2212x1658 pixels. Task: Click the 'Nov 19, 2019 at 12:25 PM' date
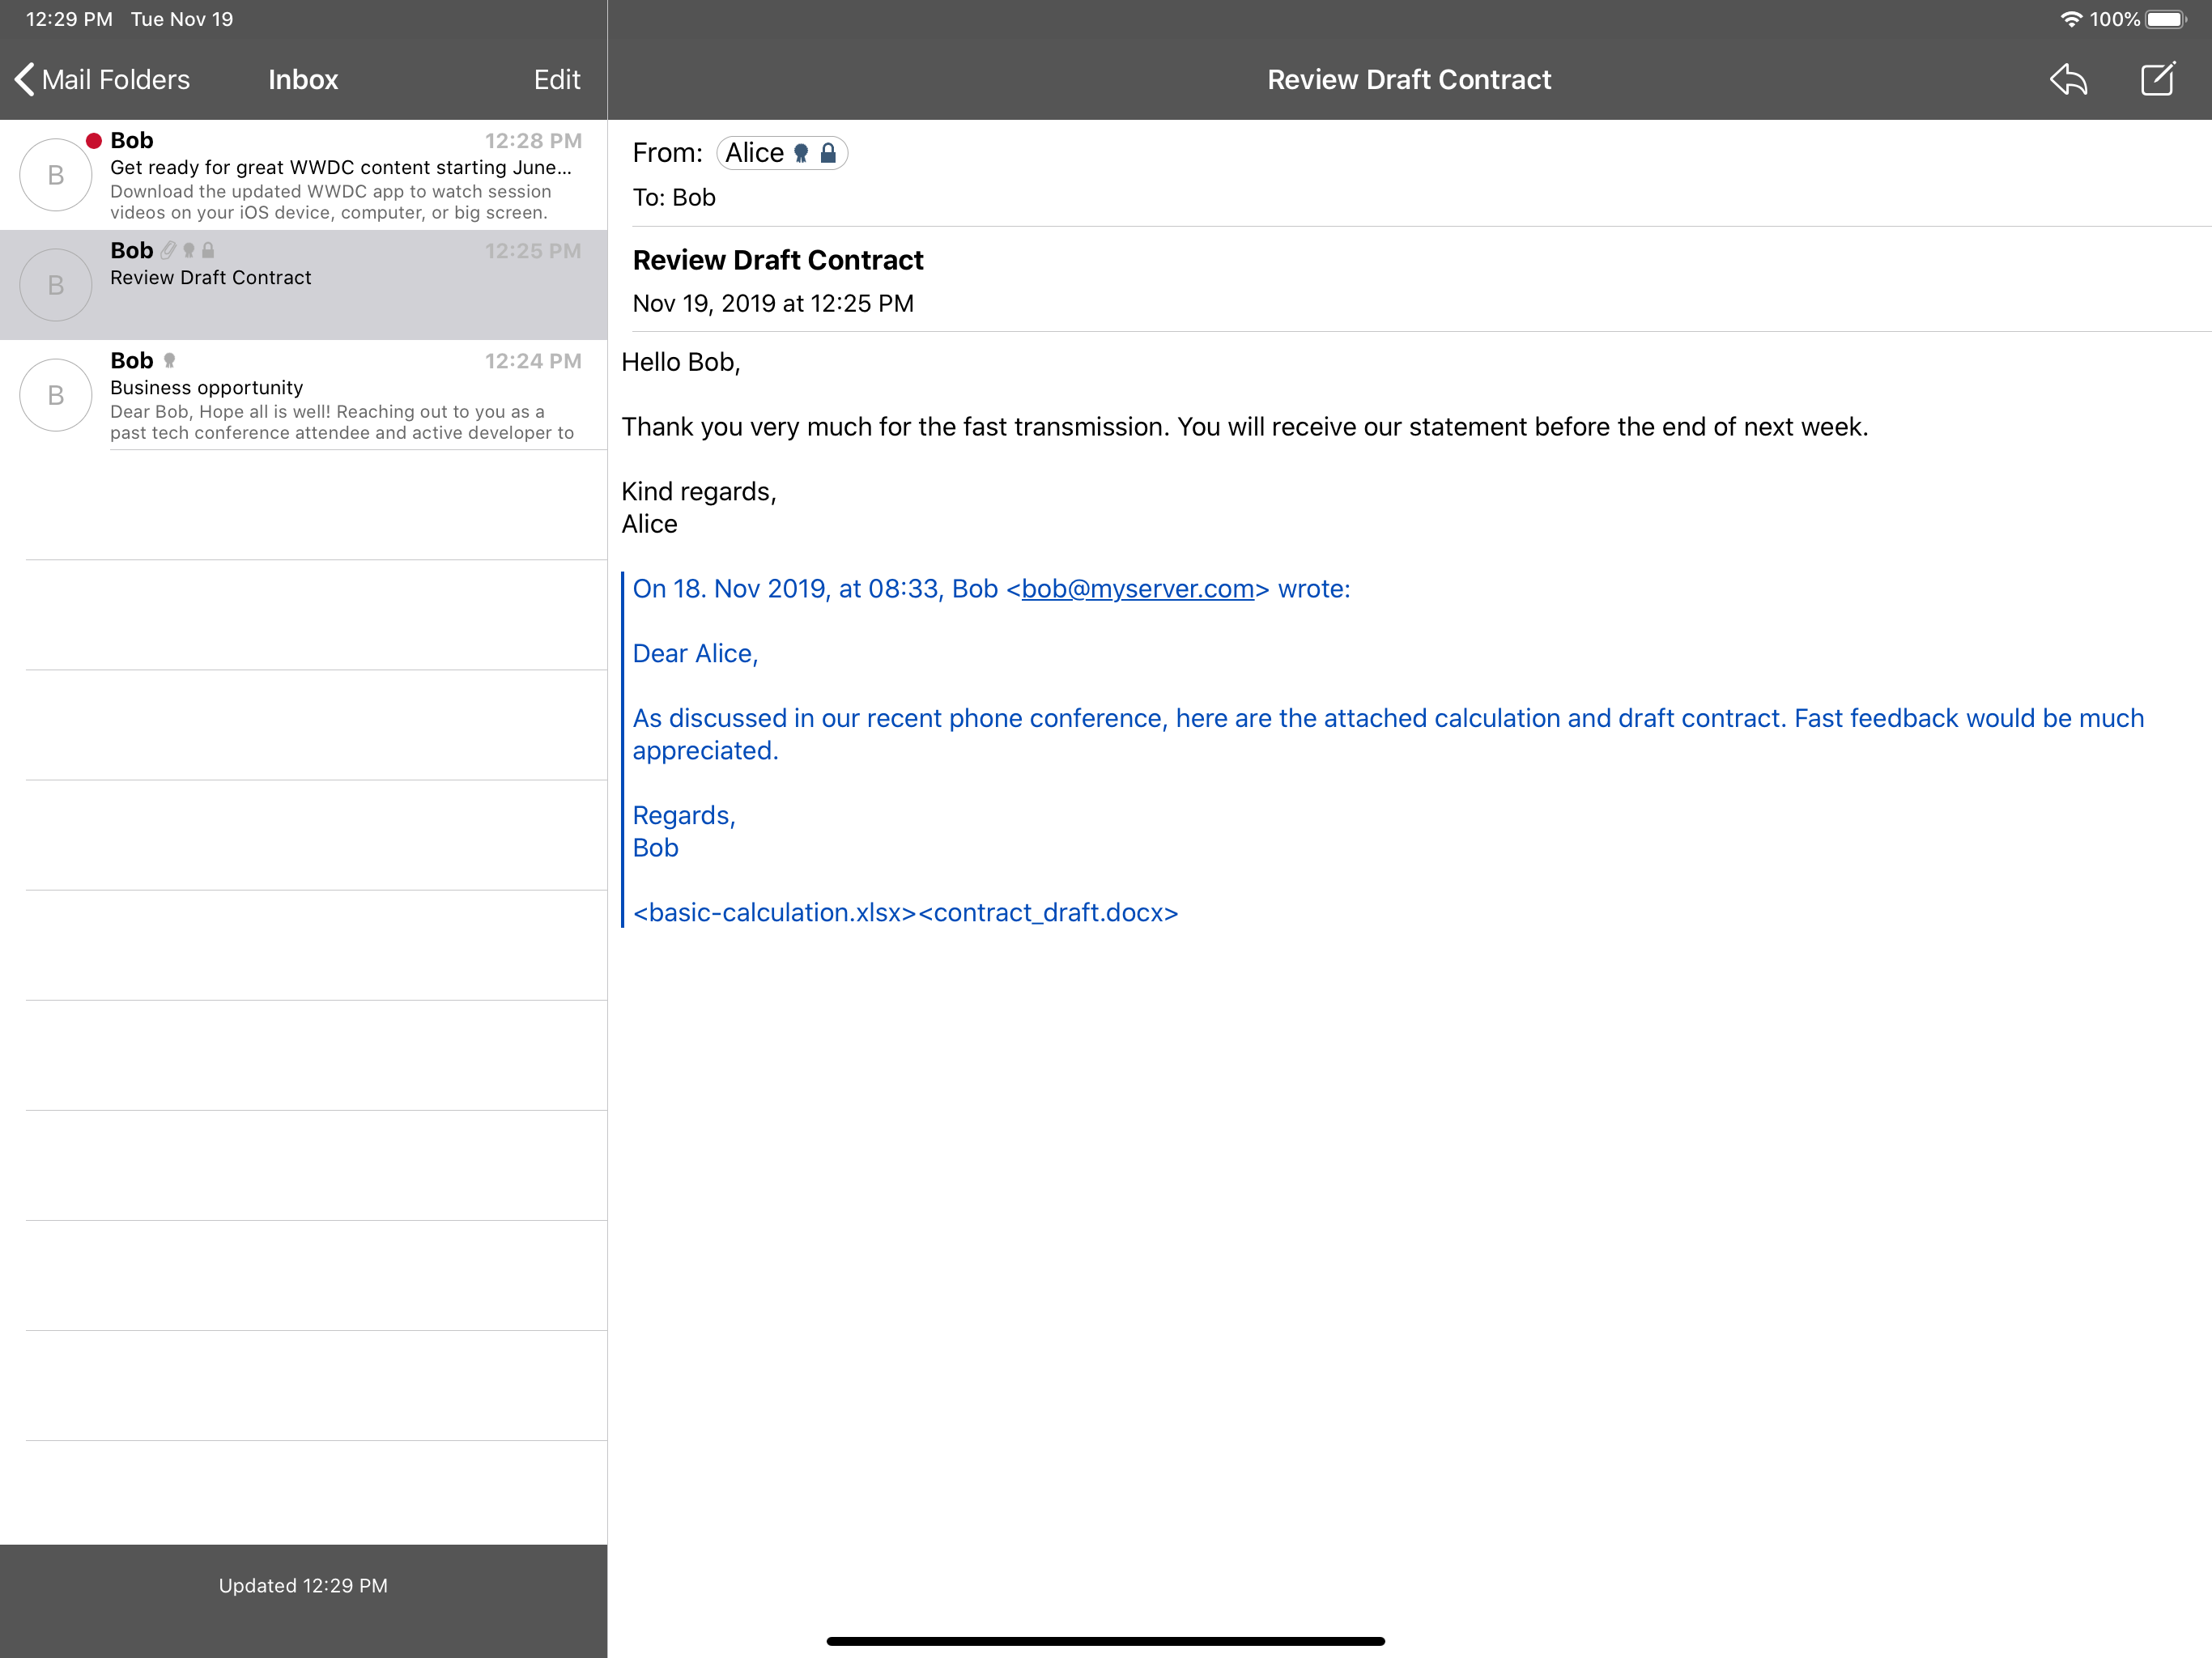pyautogui.click(x=773, y=304)
